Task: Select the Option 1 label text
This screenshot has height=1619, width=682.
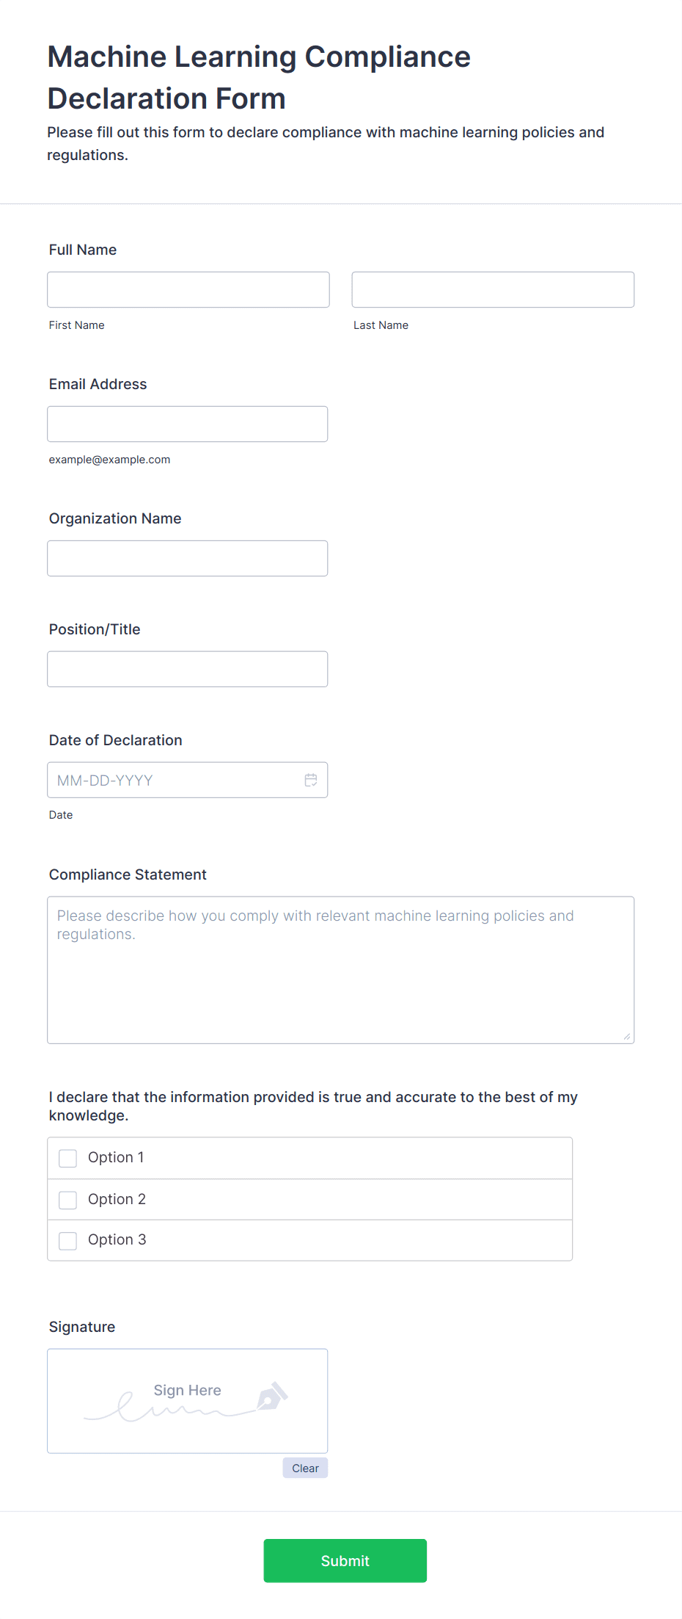Action: pyautogui.click(x=116, y=1157)
